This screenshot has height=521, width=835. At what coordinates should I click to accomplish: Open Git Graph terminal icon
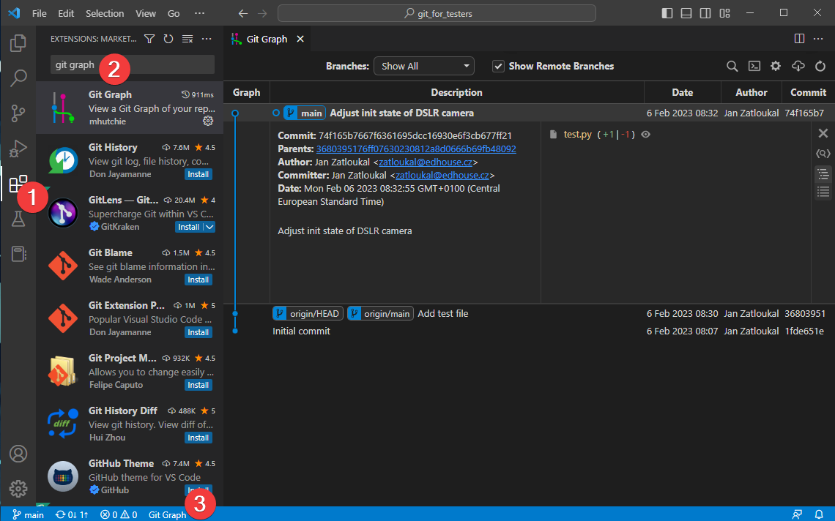754,66
